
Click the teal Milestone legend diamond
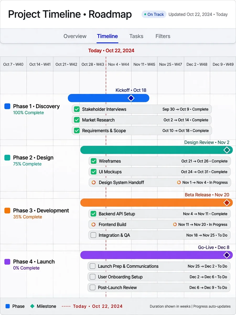[32, 306]
